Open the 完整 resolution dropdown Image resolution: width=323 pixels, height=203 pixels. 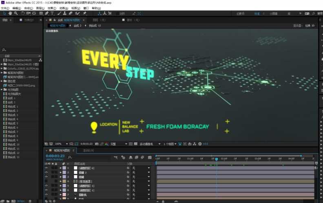119,144
